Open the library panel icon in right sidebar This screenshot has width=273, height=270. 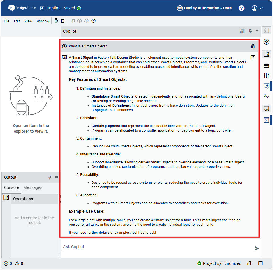(x=266, y=54)
